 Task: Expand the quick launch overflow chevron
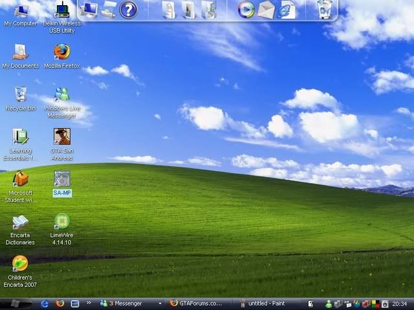(x=89, y=303)
